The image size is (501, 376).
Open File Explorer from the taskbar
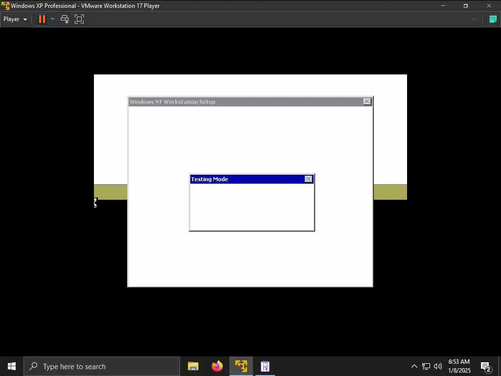click(x=193, y=366)
